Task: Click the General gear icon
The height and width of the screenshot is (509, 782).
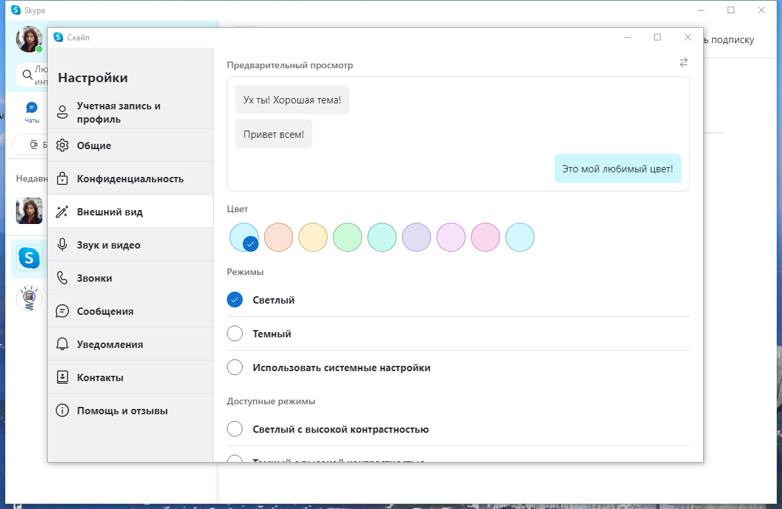Action: tap(62, 145)
